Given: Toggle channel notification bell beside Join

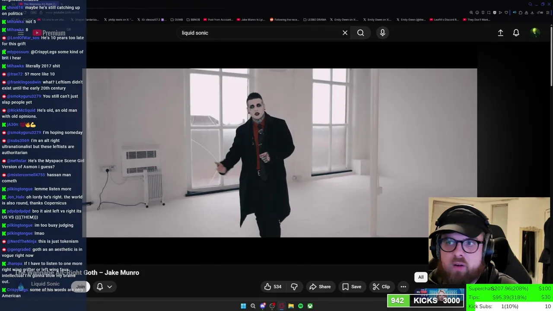Looking at the screenshot, I should (100, 287).
